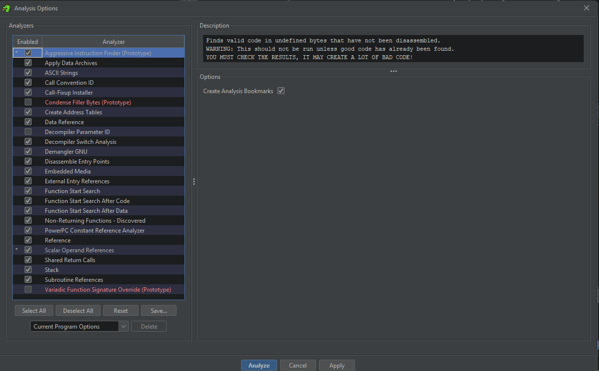599x371 pixels.
Task: Disable the Stack analyzer
Action: pos(28,270)
